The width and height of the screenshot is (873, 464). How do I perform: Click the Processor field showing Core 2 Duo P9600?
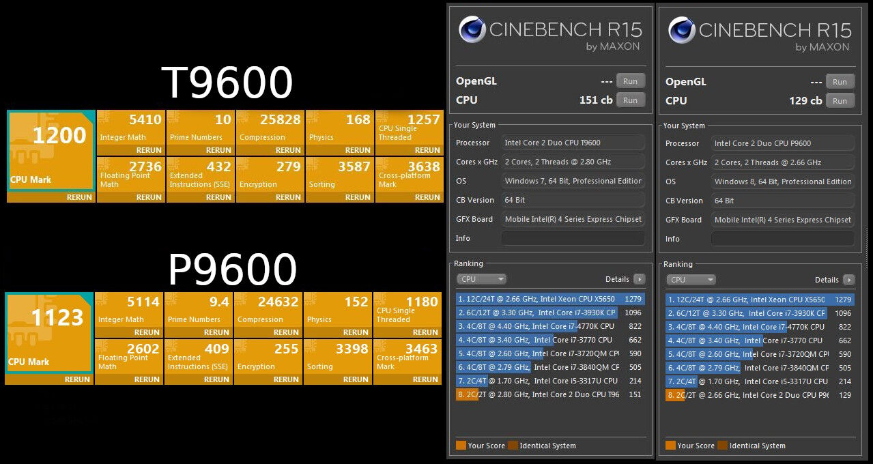[782, 143]
